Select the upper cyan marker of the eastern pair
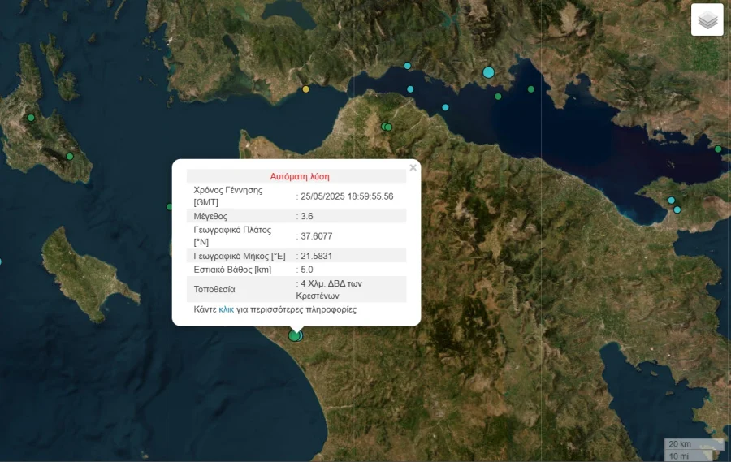This screenshot has height=462, width=731. pos(671,200)
